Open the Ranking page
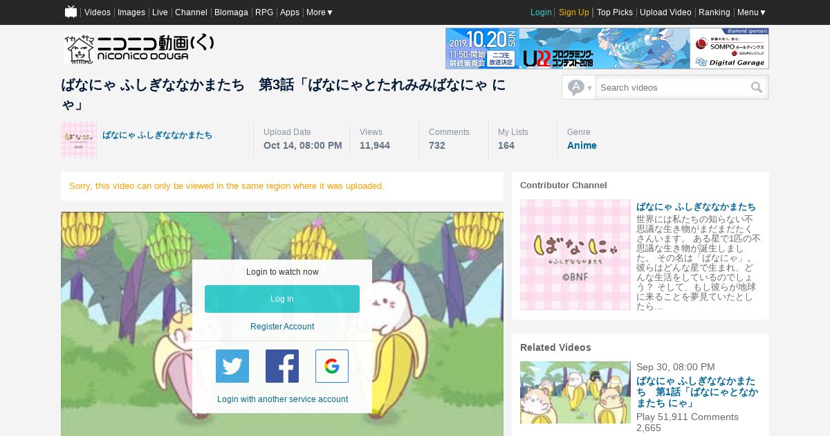Image resolution: width=830 pixels, height=436 pixels. 714,12
